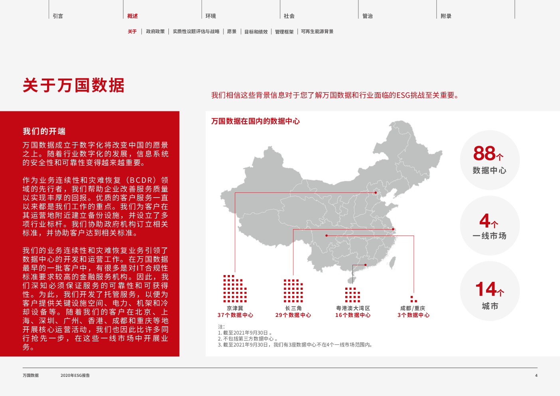Viewport: 560px width, 396px height.
Task: Click the 88个 数据中心 stat circle
Action: point(490,160)
